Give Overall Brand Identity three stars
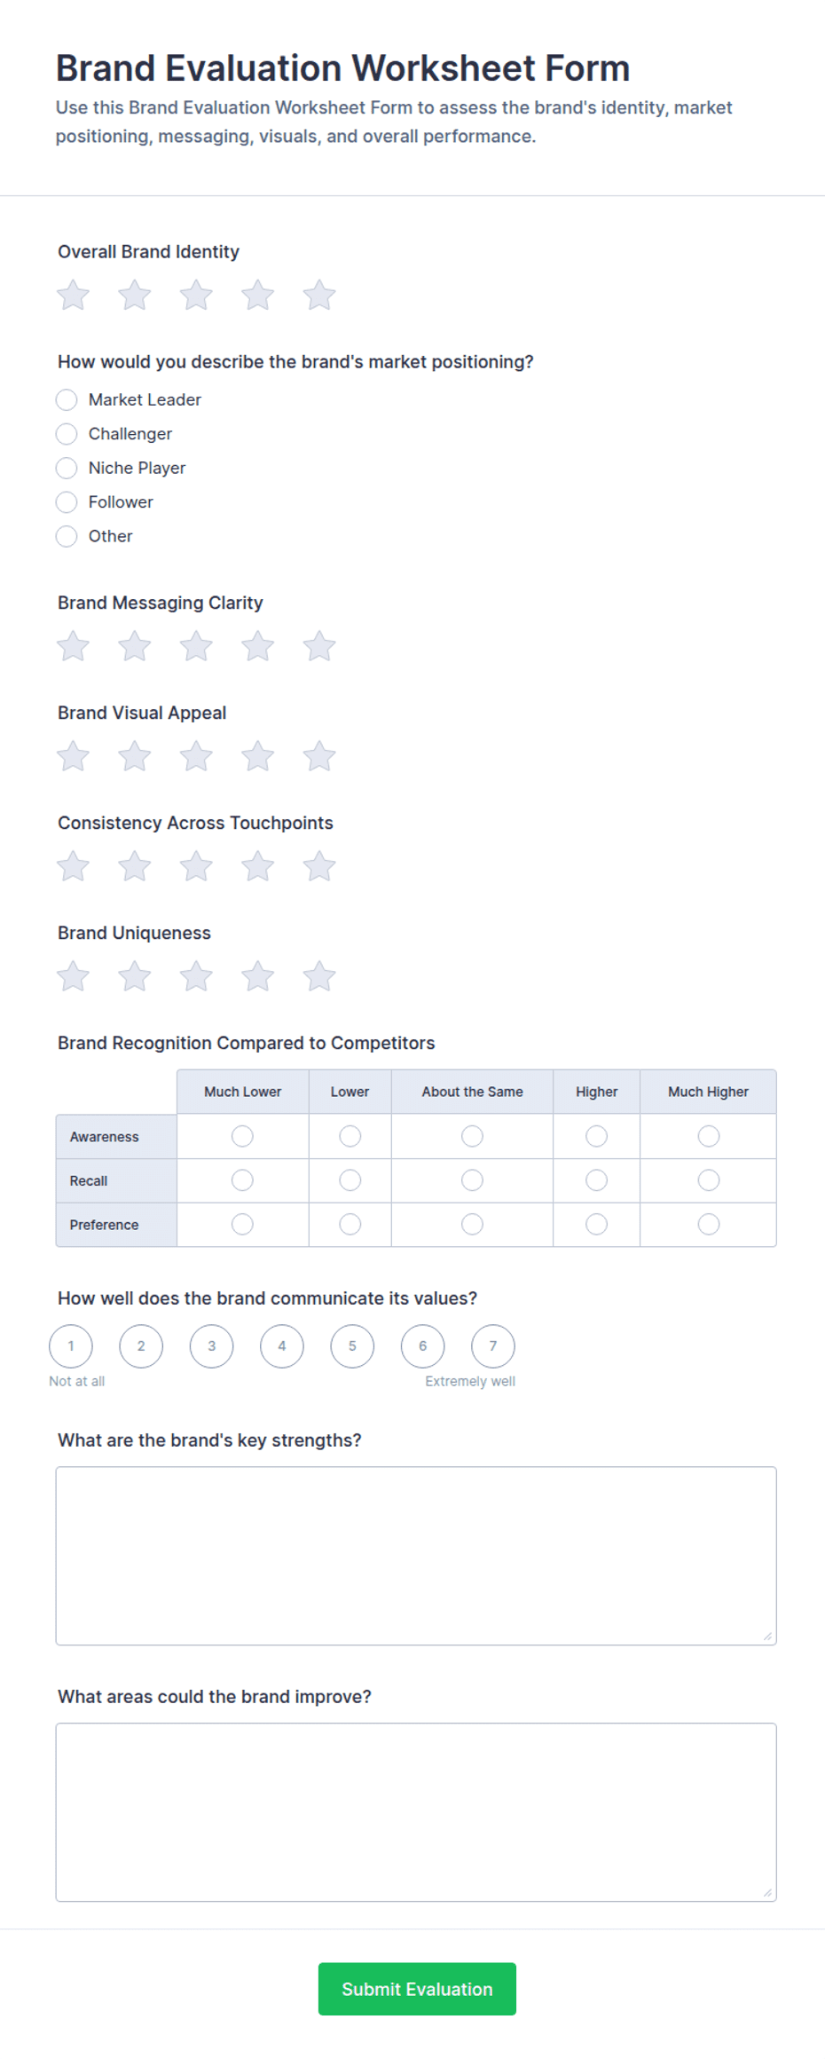This screenshot has width=825, height=2059. coord(196,295)
